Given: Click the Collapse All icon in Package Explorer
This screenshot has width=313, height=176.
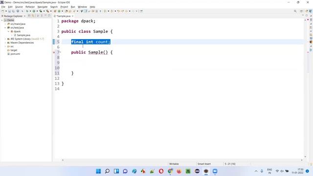Looking at the screenshot, I should (29, 16).
